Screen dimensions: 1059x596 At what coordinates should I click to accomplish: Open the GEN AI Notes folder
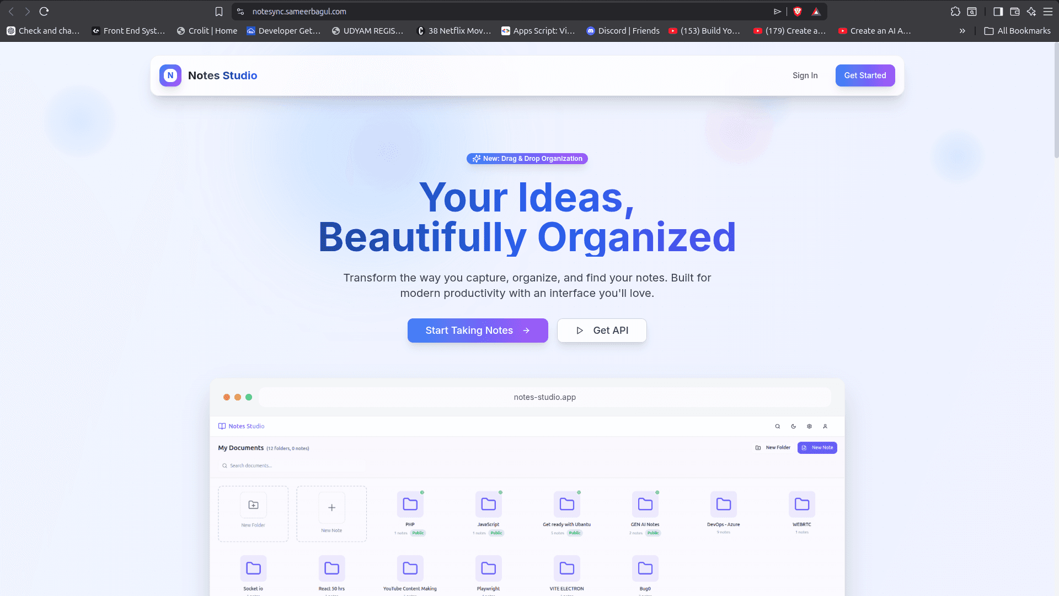click(x=645, y=504)
